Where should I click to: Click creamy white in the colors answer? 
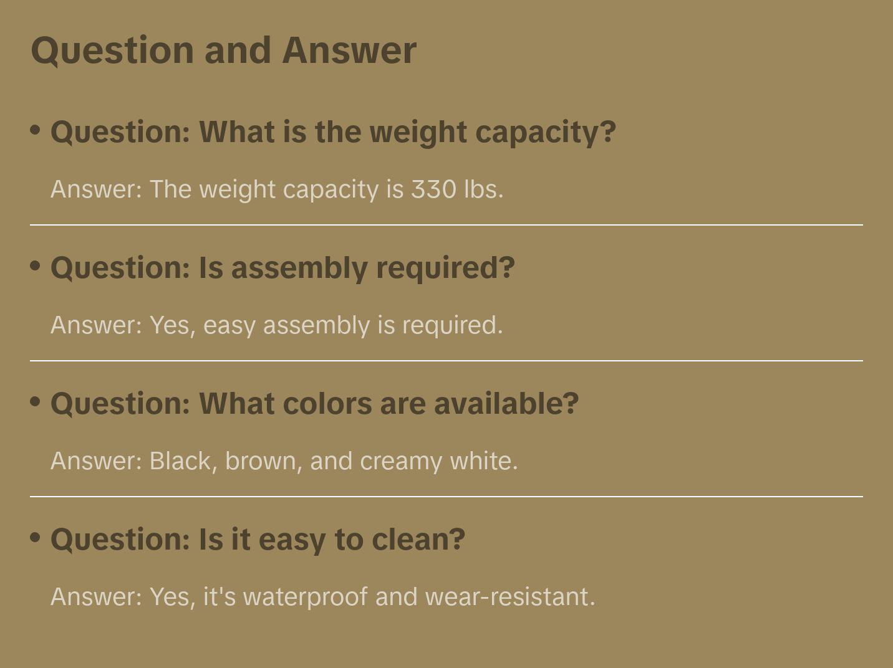(438, 461)
